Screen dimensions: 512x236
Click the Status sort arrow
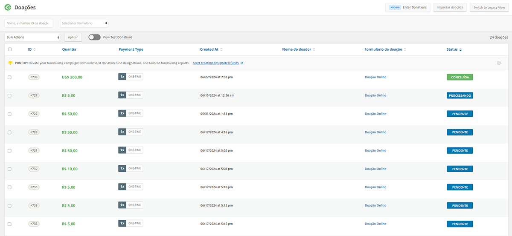(x=461, y=50)
